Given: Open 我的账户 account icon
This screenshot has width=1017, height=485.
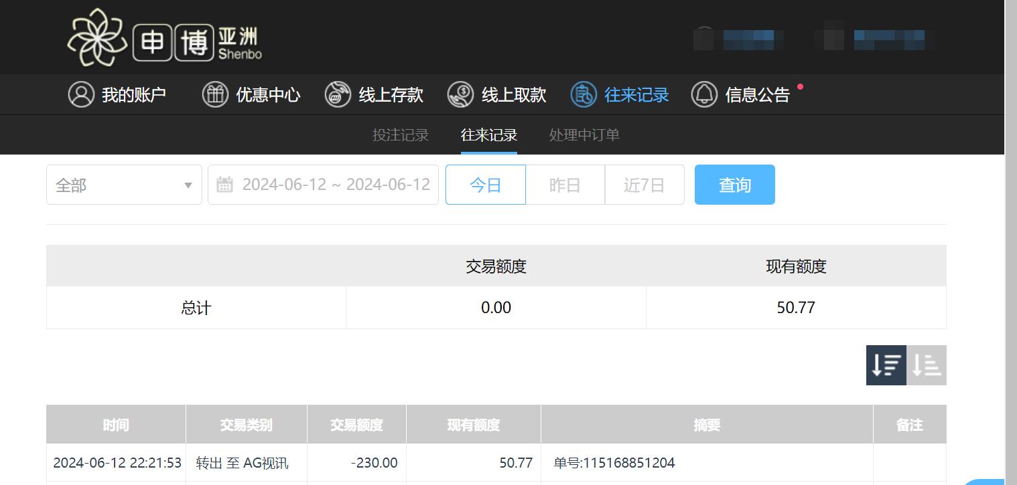Looking at the screenshot, I should pos(80,94).
